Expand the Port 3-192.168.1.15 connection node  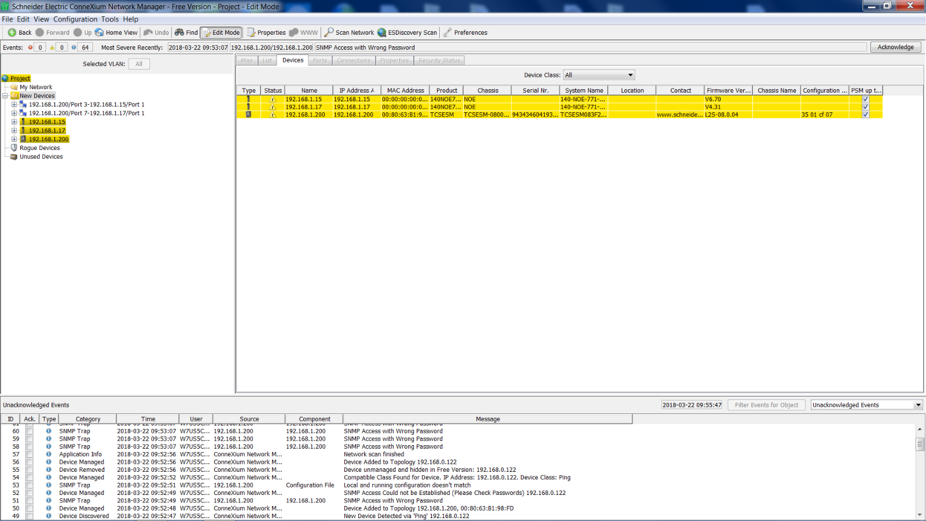(x=14, y=105)
